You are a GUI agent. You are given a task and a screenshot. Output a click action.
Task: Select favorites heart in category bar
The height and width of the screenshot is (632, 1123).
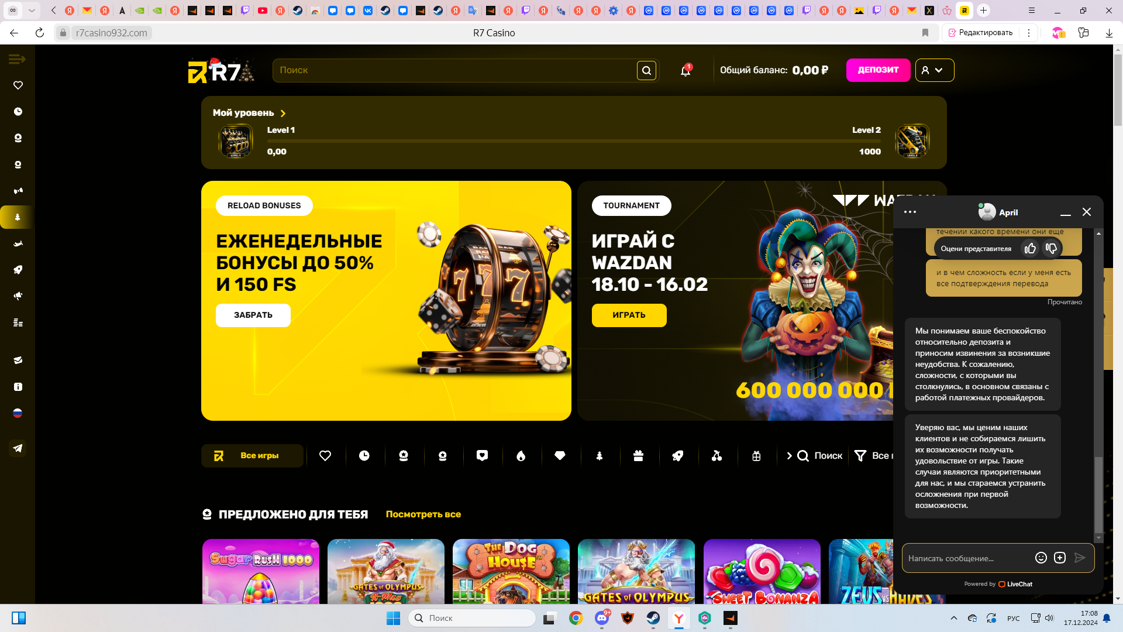point(325,456)
